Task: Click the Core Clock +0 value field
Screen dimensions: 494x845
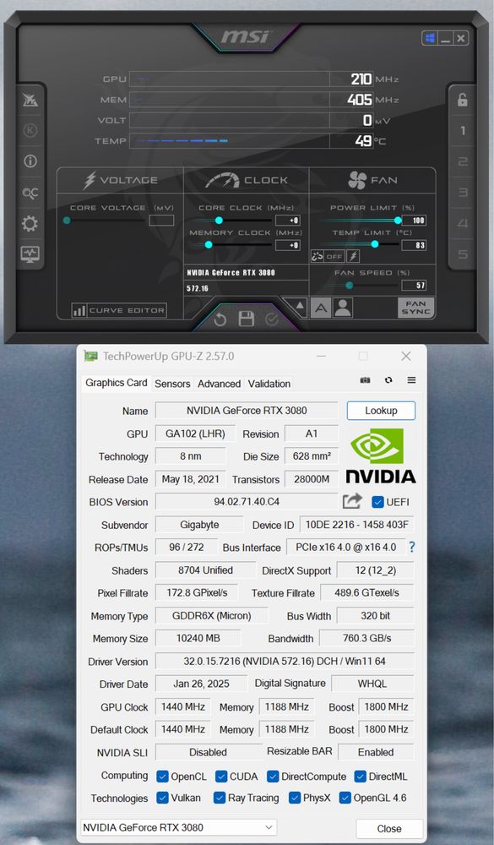Action: pyautogui.click(x=288, y=221)
